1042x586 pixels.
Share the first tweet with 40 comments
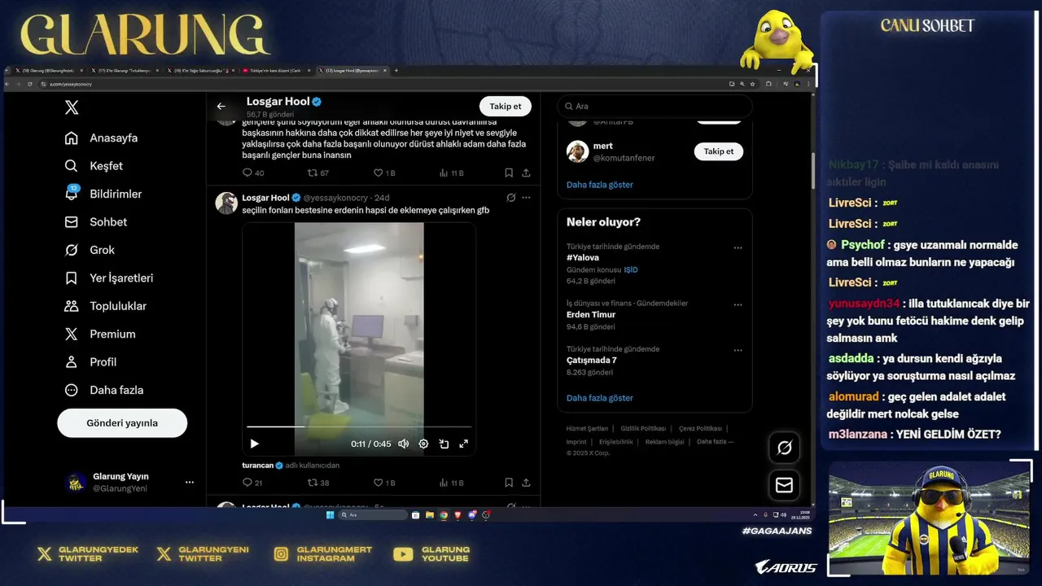click(526, 173)
